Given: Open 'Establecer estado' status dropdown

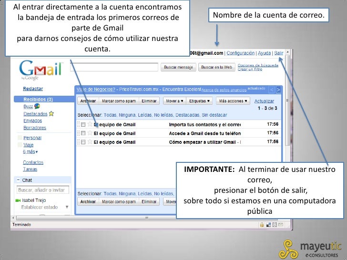Looking at the screenshot, I should (67, 207).
